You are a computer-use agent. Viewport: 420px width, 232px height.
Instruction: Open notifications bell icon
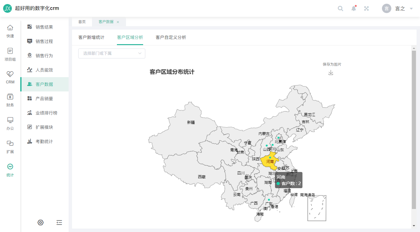[354, 8]
